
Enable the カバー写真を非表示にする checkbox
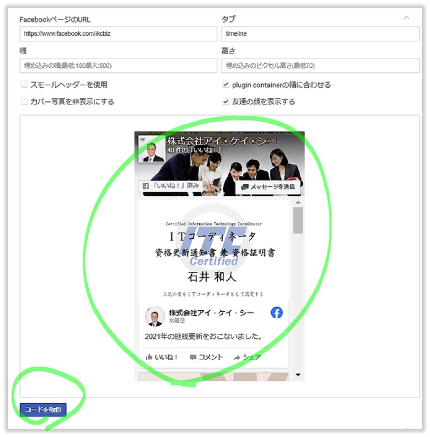(x=24, y=102)
